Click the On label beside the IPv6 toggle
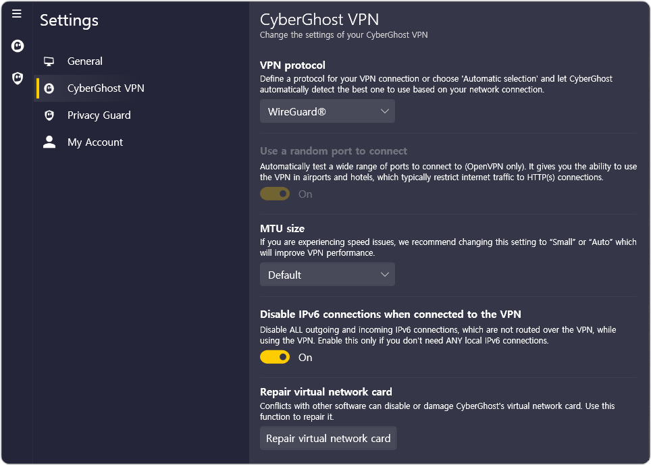The height and width of the screenshot is (465, 651). tap(305, 357)
